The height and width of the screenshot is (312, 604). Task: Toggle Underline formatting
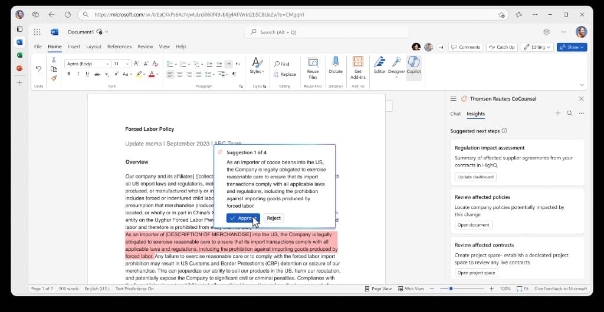[87, 74]
